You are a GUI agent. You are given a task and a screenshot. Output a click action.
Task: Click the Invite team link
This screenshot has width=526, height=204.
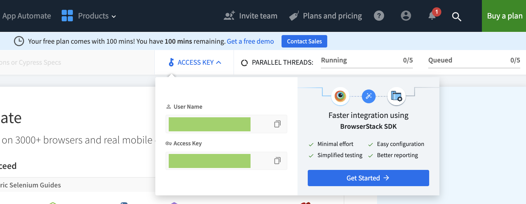click(258, 16)
